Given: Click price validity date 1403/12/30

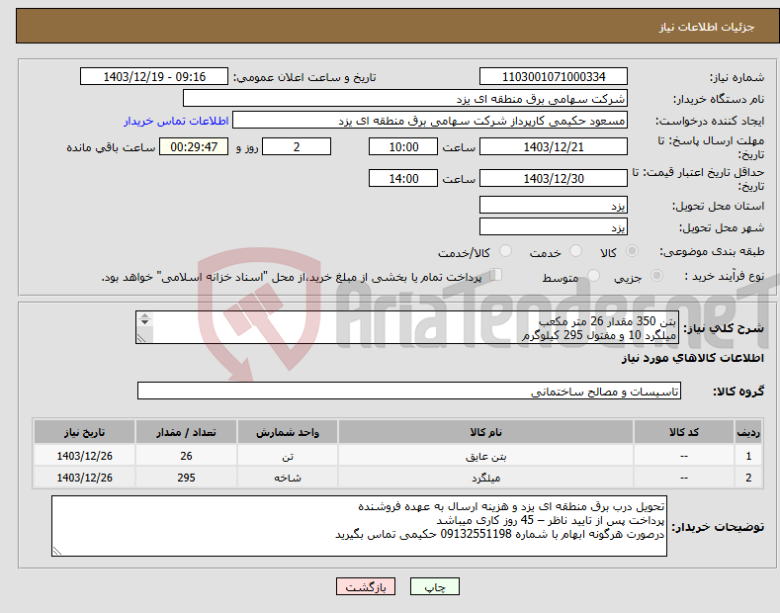Looking at the screenshot, I should [554, 178].
